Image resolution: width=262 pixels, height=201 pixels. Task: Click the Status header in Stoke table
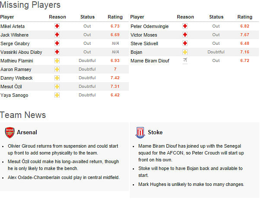216,17
